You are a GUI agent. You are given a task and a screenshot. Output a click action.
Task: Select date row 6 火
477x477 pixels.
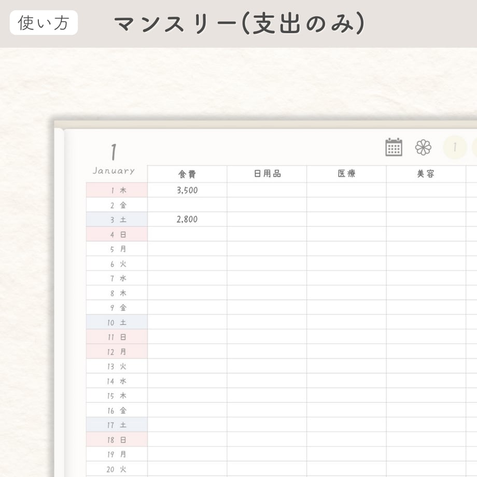click(x=117, y=263)
